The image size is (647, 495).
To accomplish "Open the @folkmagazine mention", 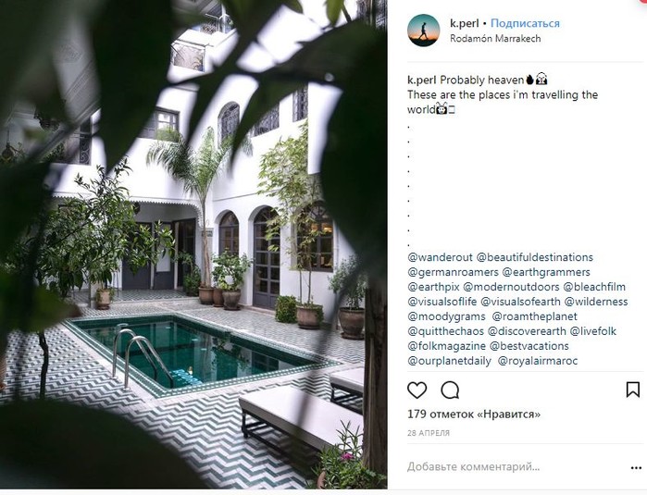I will click(x=446, y=346).
